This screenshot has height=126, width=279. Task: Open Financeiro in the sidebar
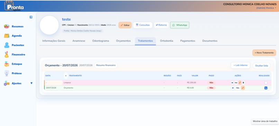pos(18,54)
